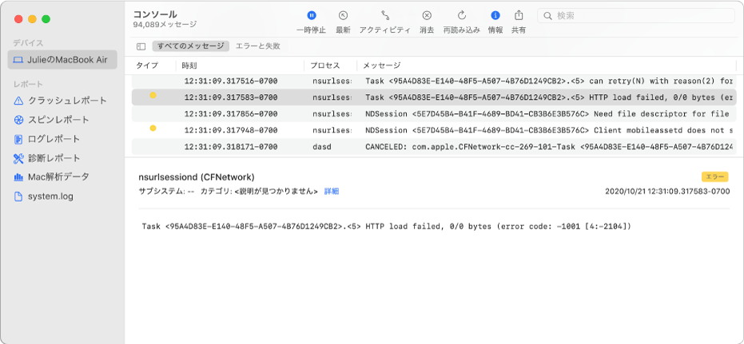Click the yellow エラー badge
The image size is (744, 344).
[x=715, y=176]
